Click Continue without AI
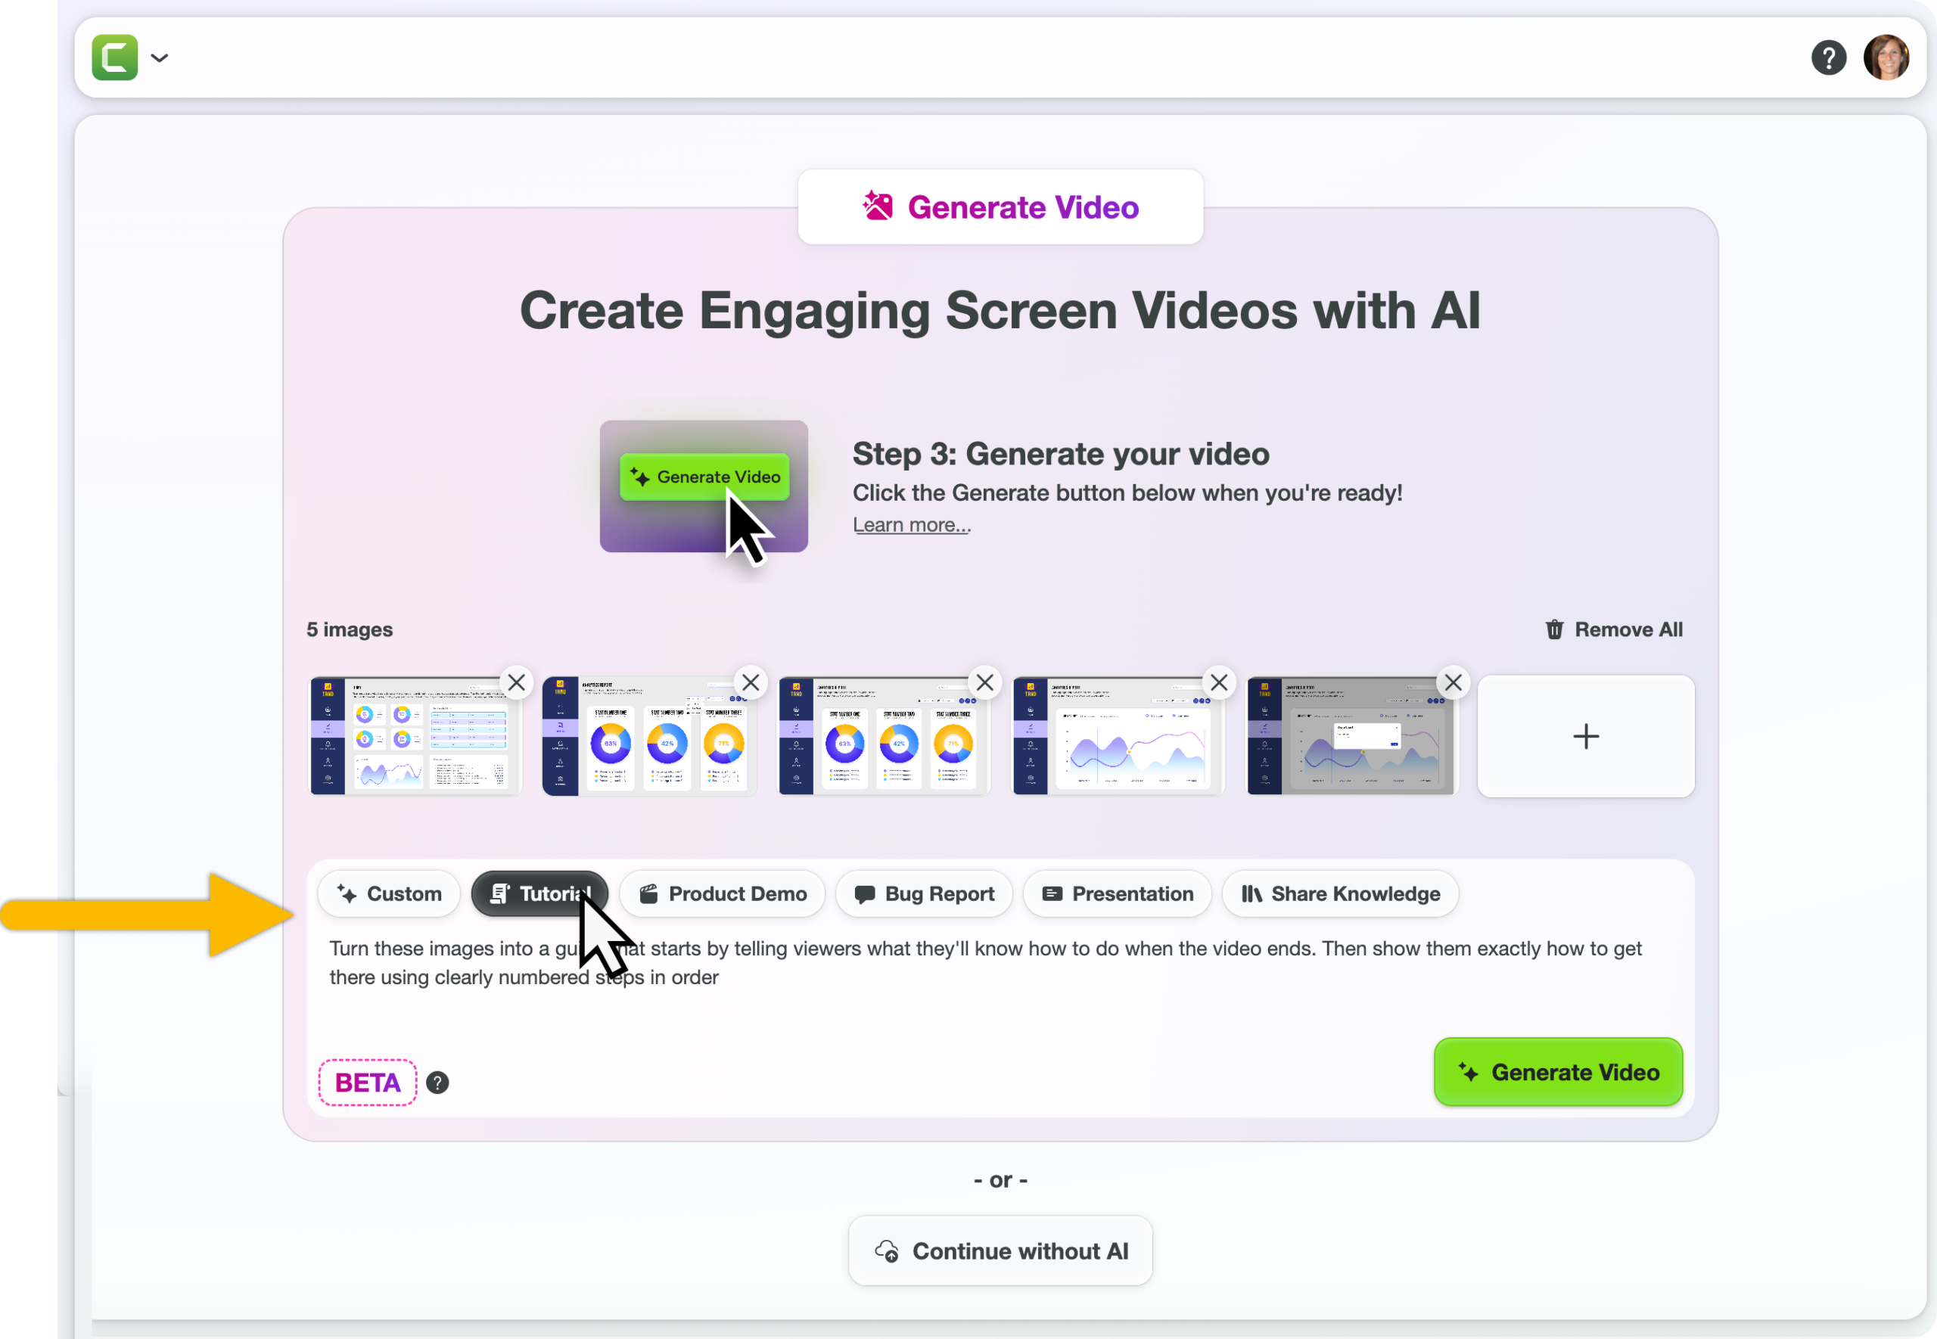1937x1339 pixels. click(x=1000, y=1251)
